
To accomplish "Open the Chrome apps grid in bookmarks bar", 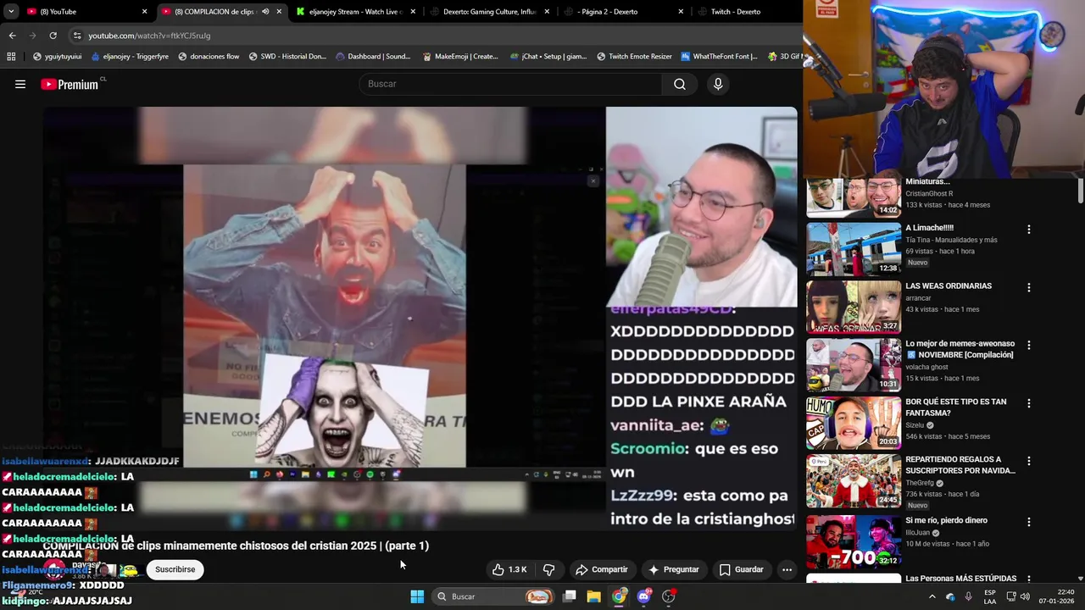I will coord(11,57).
